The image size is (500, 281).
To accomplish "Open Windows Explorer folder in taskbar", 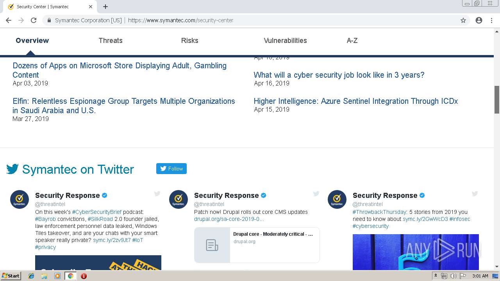I will (x=44, y=276).
